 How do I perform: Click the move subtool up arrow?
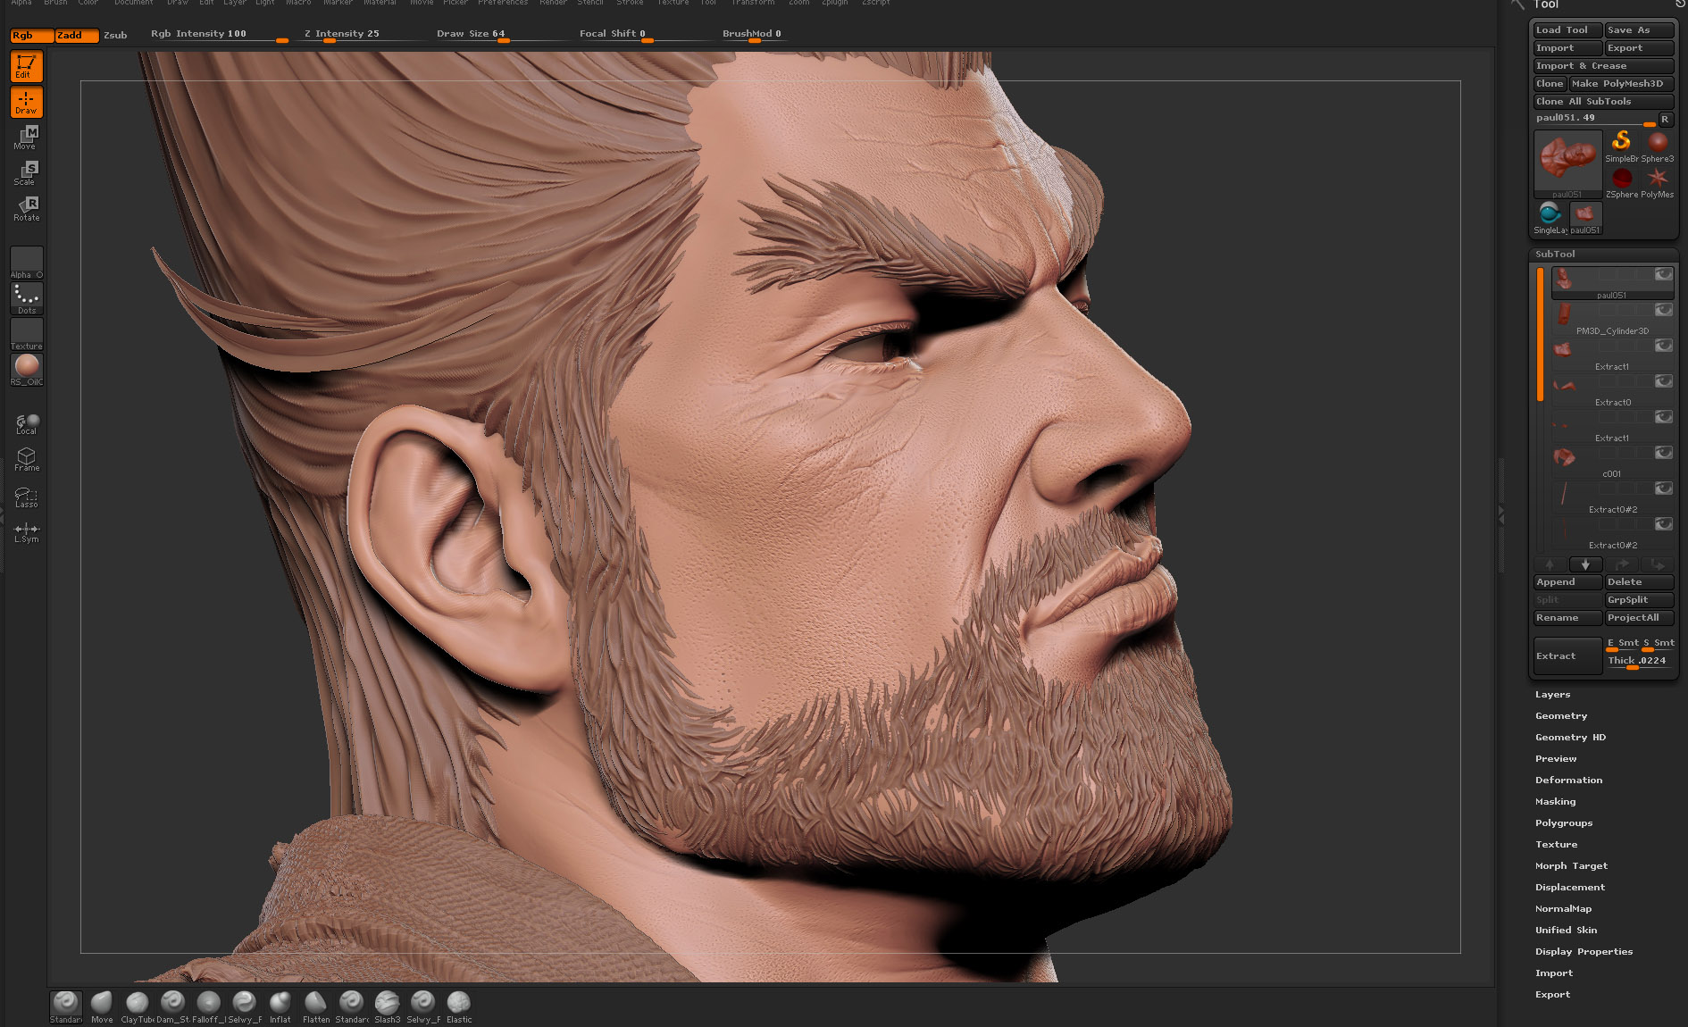point(1550,564)
